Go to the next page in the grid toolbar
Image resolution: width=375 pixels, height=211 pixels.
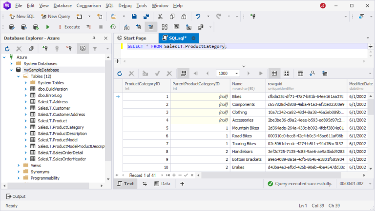point(248,74)
